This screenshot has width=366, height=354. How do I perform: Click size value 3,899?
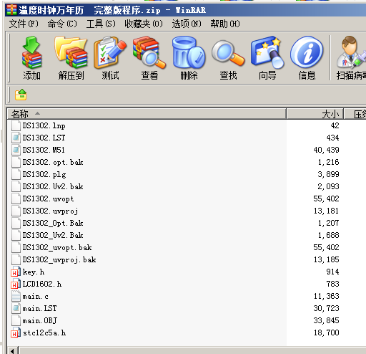click(328, 174)
